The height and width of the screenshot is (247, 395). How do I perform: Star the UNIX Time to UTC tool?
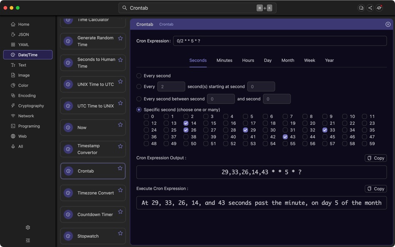click(x=121, y=82)
